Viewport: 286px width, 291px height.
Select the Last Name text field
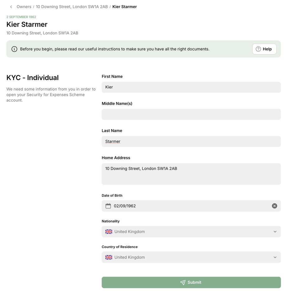pyautogui.click(x=191, y=141)
